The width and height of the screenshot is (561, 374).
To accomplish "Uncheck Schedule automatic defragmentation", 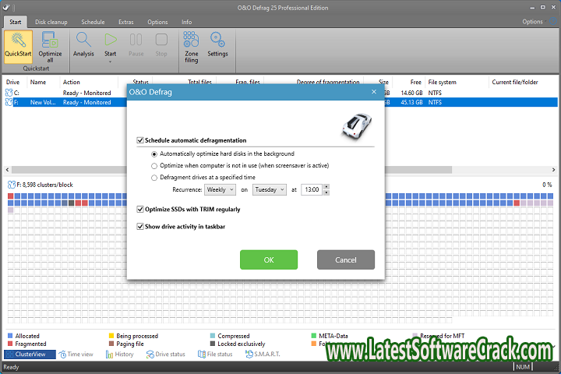I will 140,140.
